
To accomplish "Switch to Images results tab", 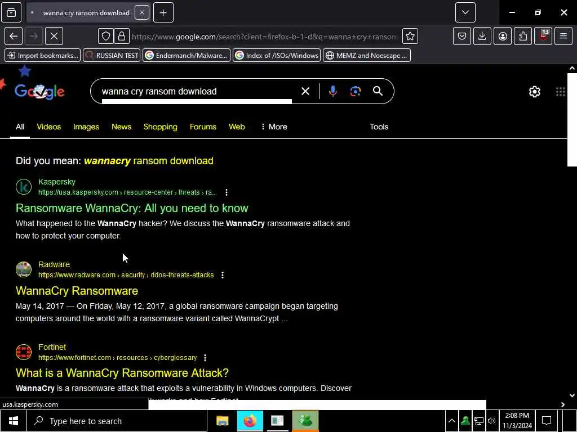I will pyautogui.click(x=86, y=127).
